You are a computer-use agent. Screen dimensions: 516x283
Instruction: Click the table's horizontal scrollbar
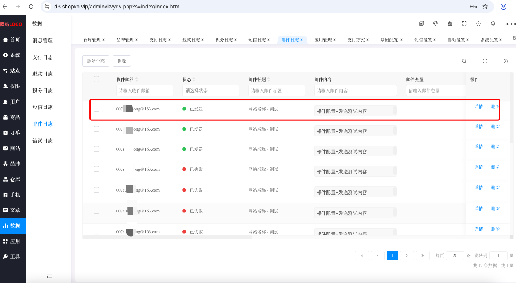coord(168,237)
